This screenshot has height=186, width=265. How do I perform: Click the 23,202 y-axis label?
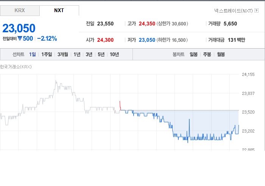tap(248, 131)
